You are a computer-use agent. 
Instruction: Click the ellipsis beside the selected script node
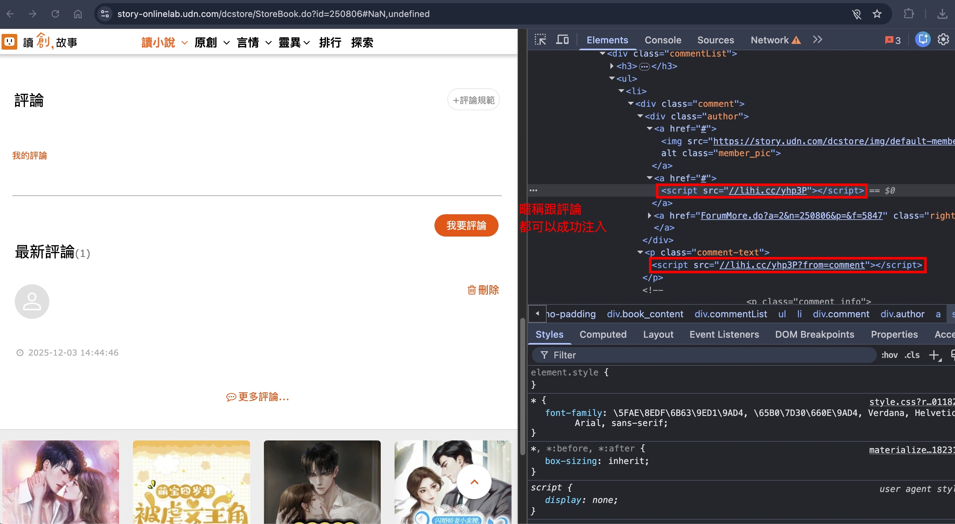point(533,190)
